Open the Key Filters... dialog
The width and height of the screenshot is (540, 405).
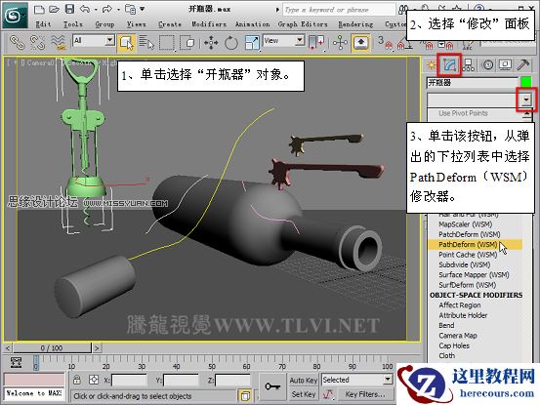(365, 394)
